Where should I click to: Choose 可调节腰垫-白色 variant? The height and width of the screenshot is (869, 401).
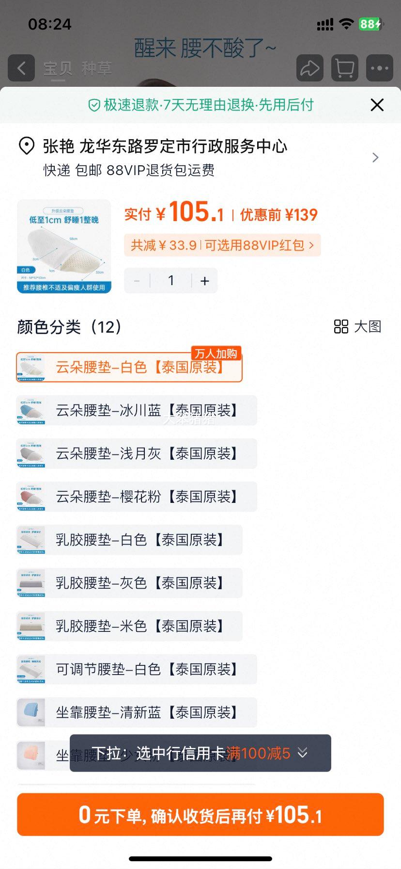[x=137, y=669]
